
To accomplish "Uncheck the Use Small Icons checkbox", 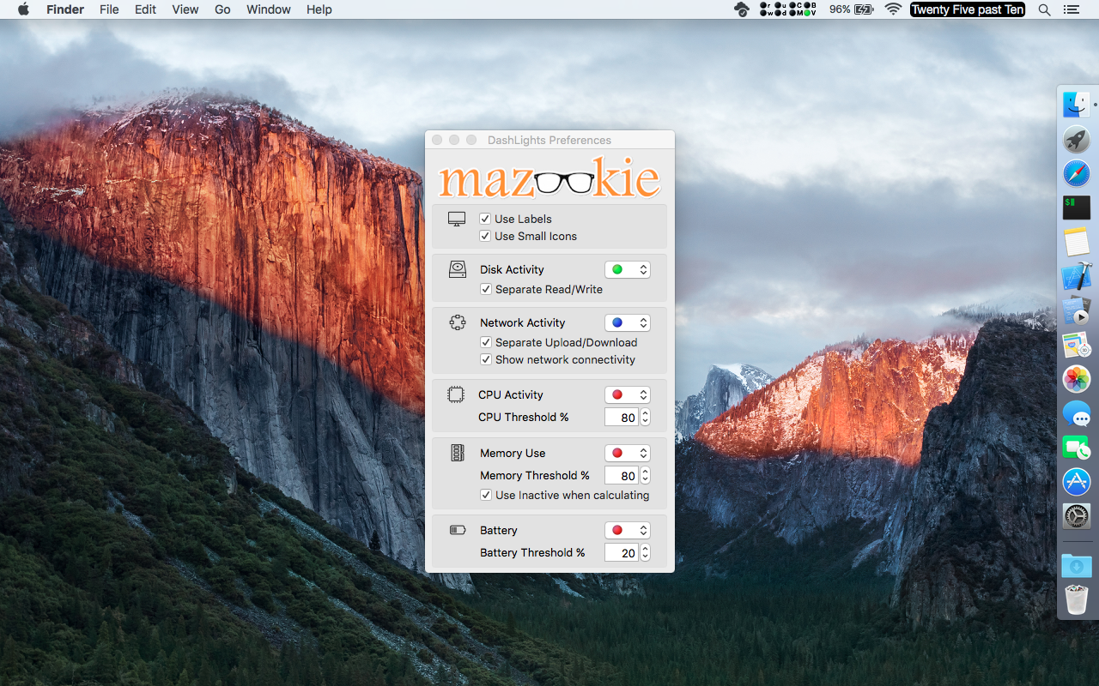I will (x=485, y=236).
